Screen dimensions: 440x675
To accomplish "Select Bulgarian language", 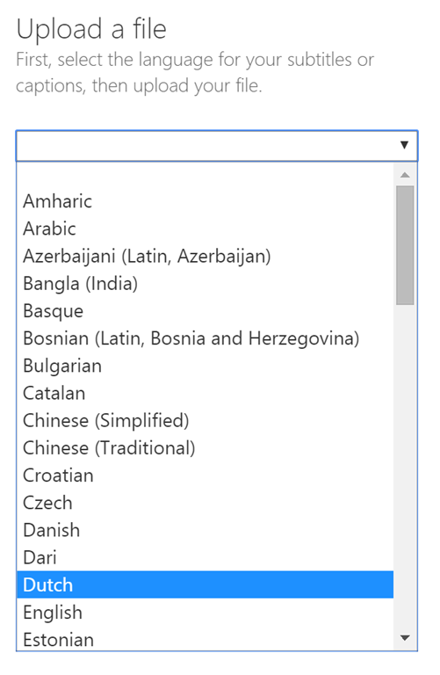I will pos(206,366).
